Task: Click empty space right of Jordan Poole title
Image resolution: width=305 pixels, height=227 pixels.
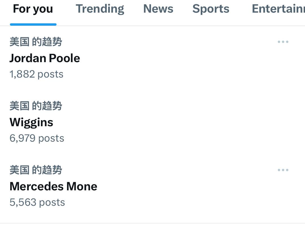Action: pyautogui.click(x=184, y=58)
